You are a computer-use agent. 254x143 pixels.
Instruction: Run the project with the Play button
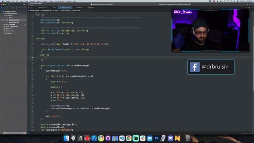click(x=24, y=4)
